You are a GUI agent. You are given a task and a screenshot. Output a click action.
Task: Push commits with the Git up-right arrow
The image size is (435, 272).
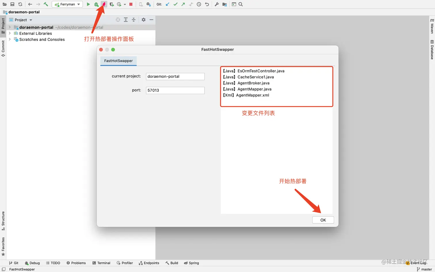click(x=183, y=4)
